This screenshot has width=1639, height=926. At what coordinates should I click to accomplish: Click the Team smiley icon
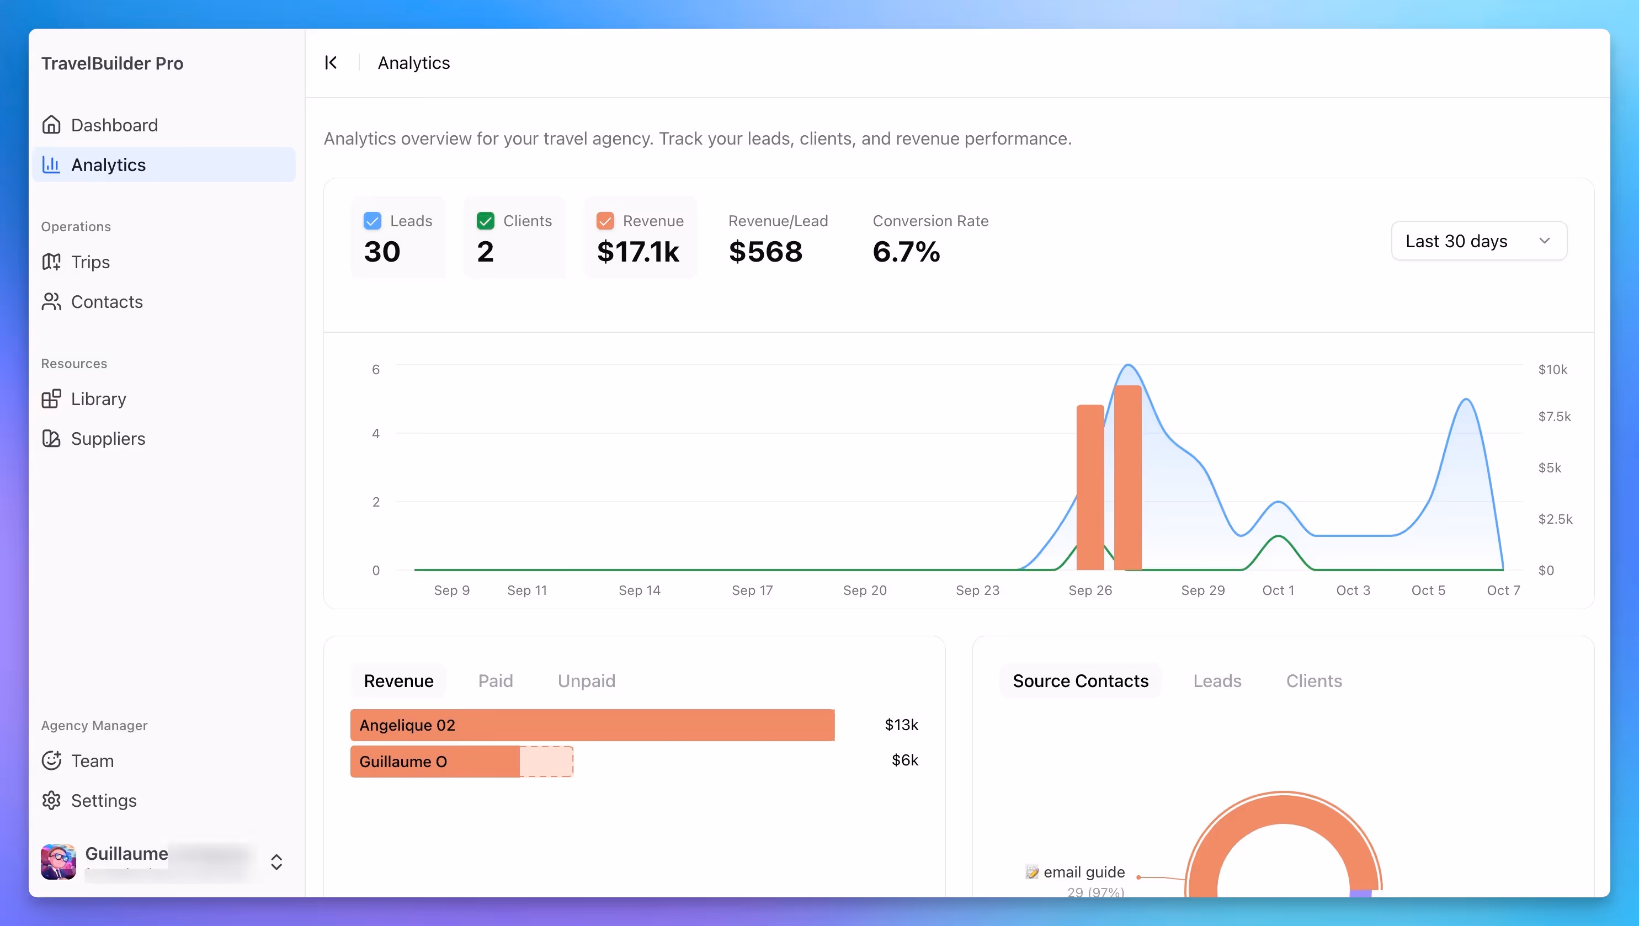click(x=51, y=760)
